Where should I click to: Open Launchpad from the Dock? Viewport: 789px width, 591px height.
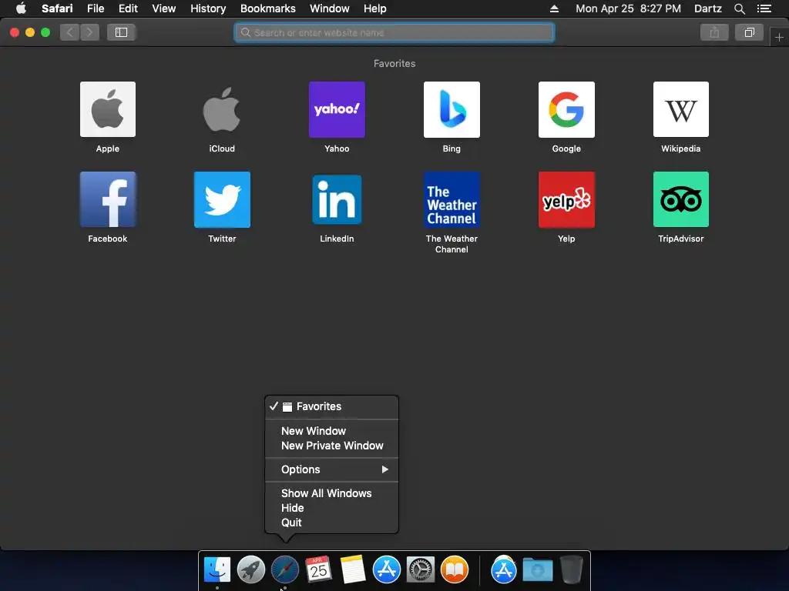tap(250, 570)
